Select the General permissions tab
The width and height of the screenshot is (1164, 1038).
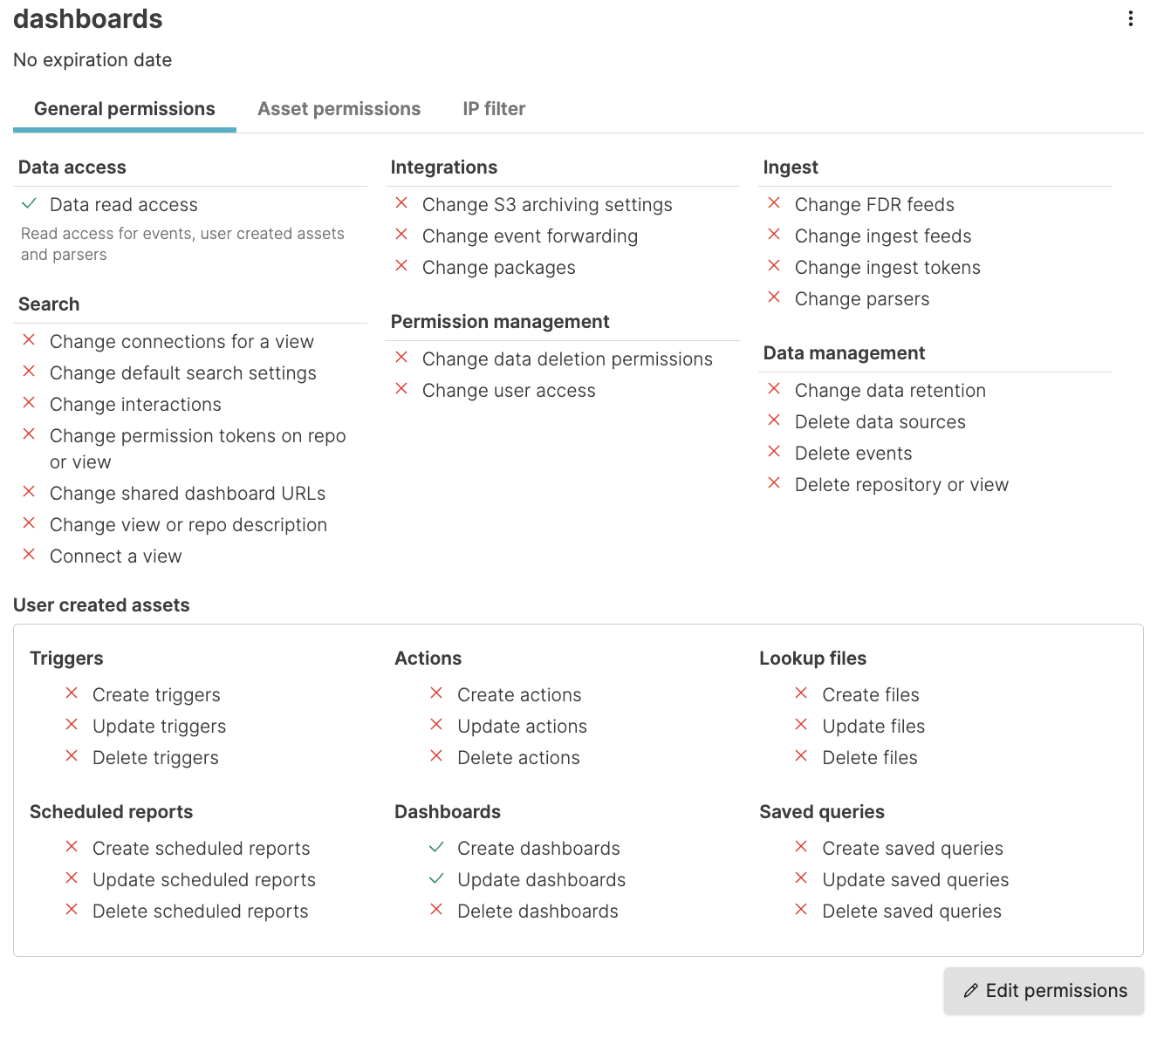(x=125, y=109)
